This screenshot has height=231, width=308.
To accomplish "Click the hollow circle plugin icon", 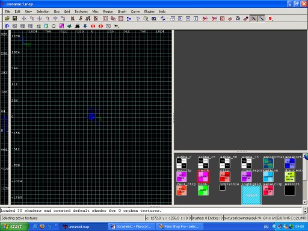I will tap(54, 26).
